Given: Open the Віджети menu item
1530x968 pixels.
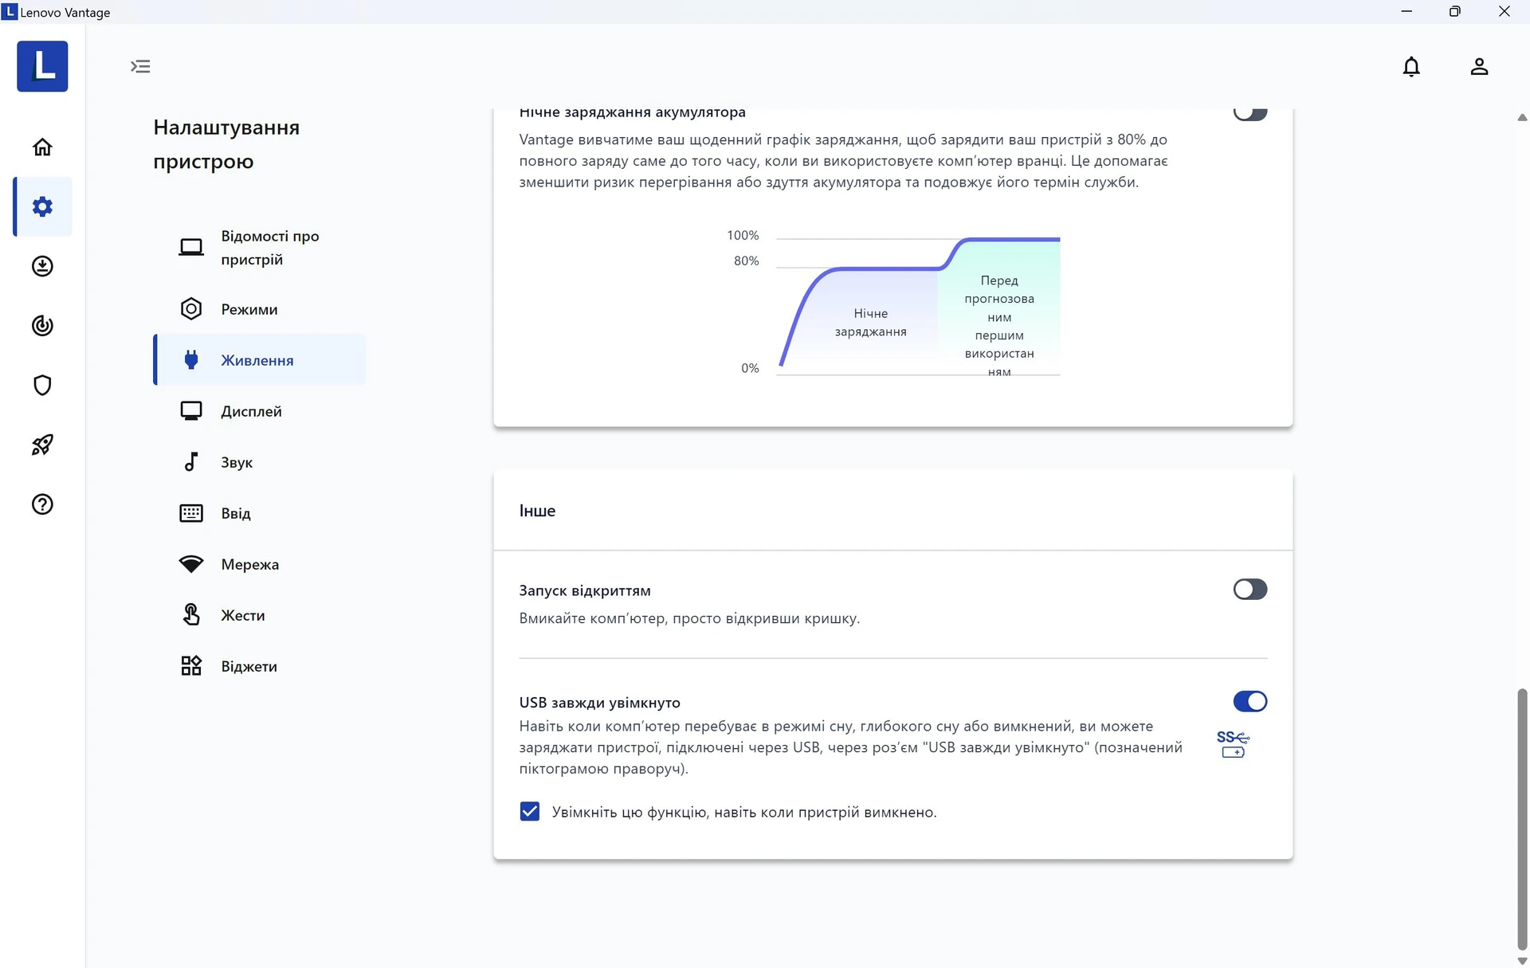Looking at the screenshot, I should pyautogui.click(x=260, y=666).
